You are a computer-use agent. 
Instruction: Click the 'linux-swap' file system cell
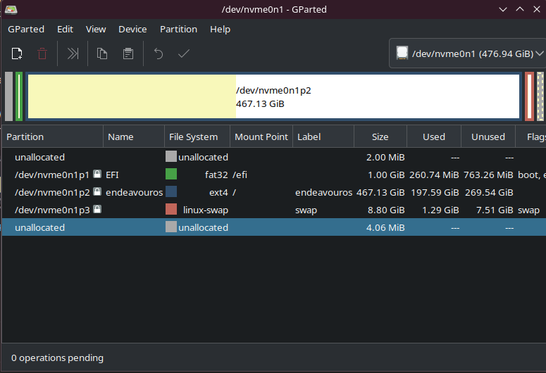[x=206, y=210]
